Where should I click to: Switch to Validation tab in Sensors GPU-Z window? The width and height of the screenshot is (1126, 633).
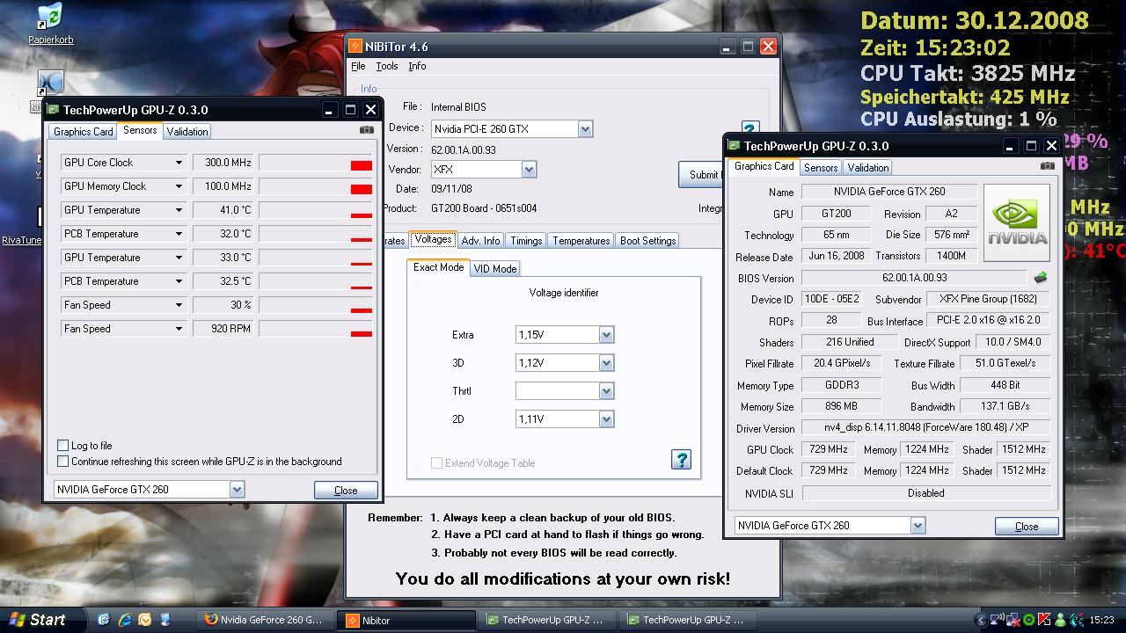point(187,132)
